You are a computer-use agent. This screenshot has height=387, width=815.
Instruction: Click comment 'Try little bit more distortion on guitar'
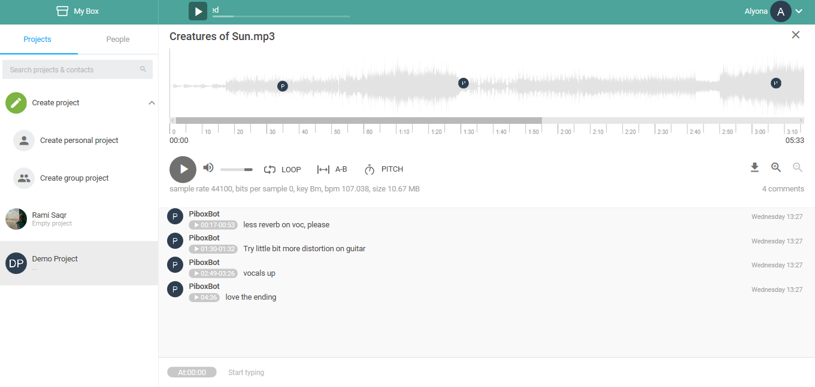(x=304, y=249)
